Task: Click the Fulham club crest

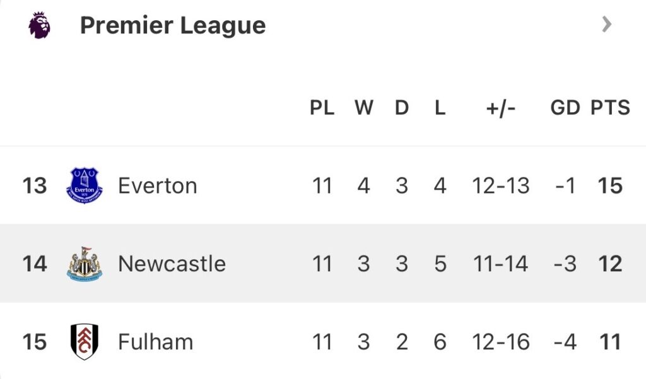Action: [85, 342]
